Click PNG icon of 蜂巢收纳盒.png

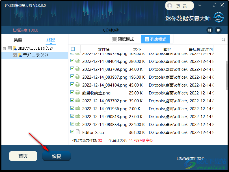pyautogui.click(x=78, y=92)
